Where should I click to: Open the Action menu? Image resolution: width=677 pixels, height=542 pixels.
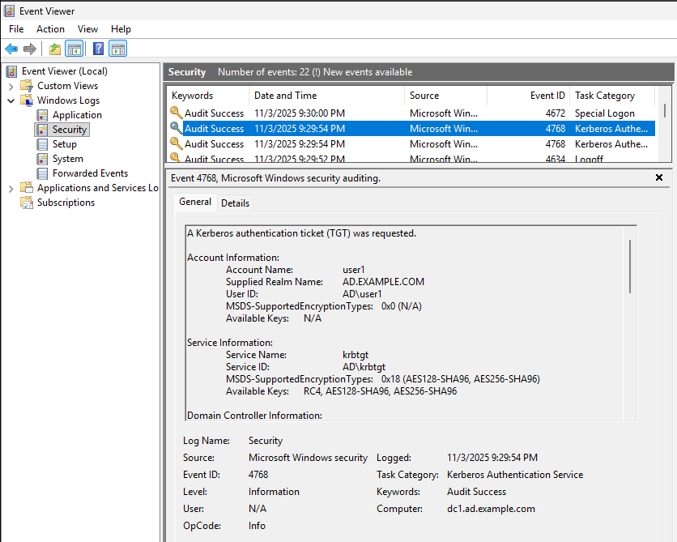(50, 29)
